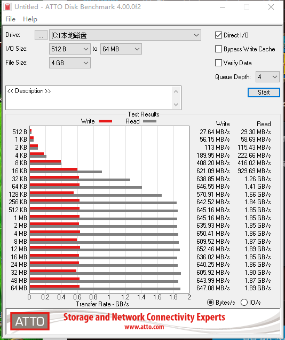The height and width of the screenshot is (340, 285).
Task: Click the ATTO logo in the banner
Action: pos(30,321)
